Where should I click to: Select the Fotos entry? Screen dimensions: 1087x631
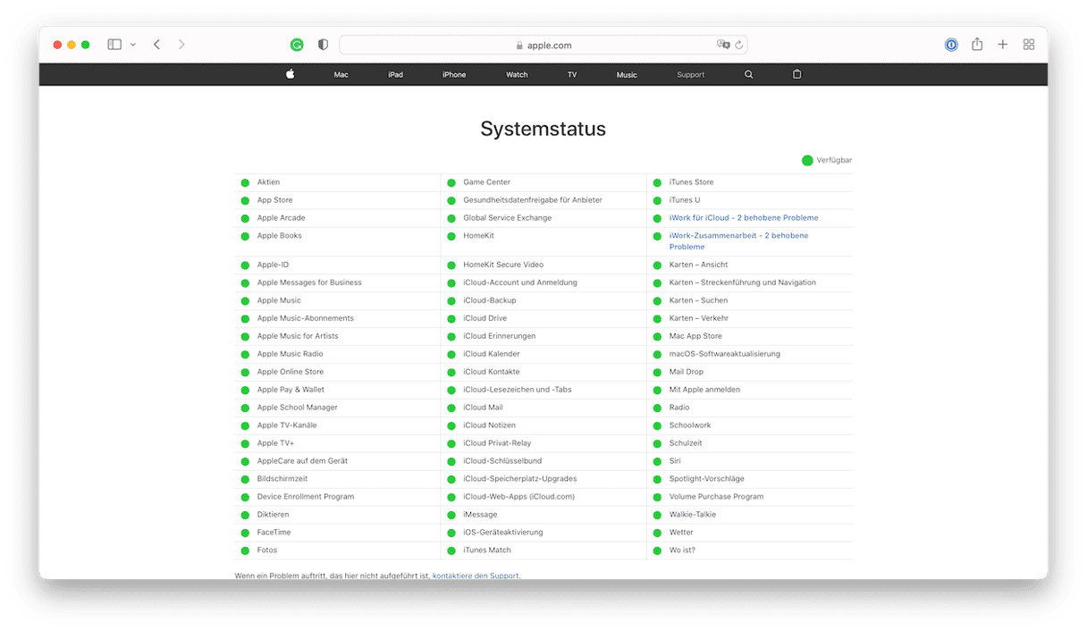267,551
